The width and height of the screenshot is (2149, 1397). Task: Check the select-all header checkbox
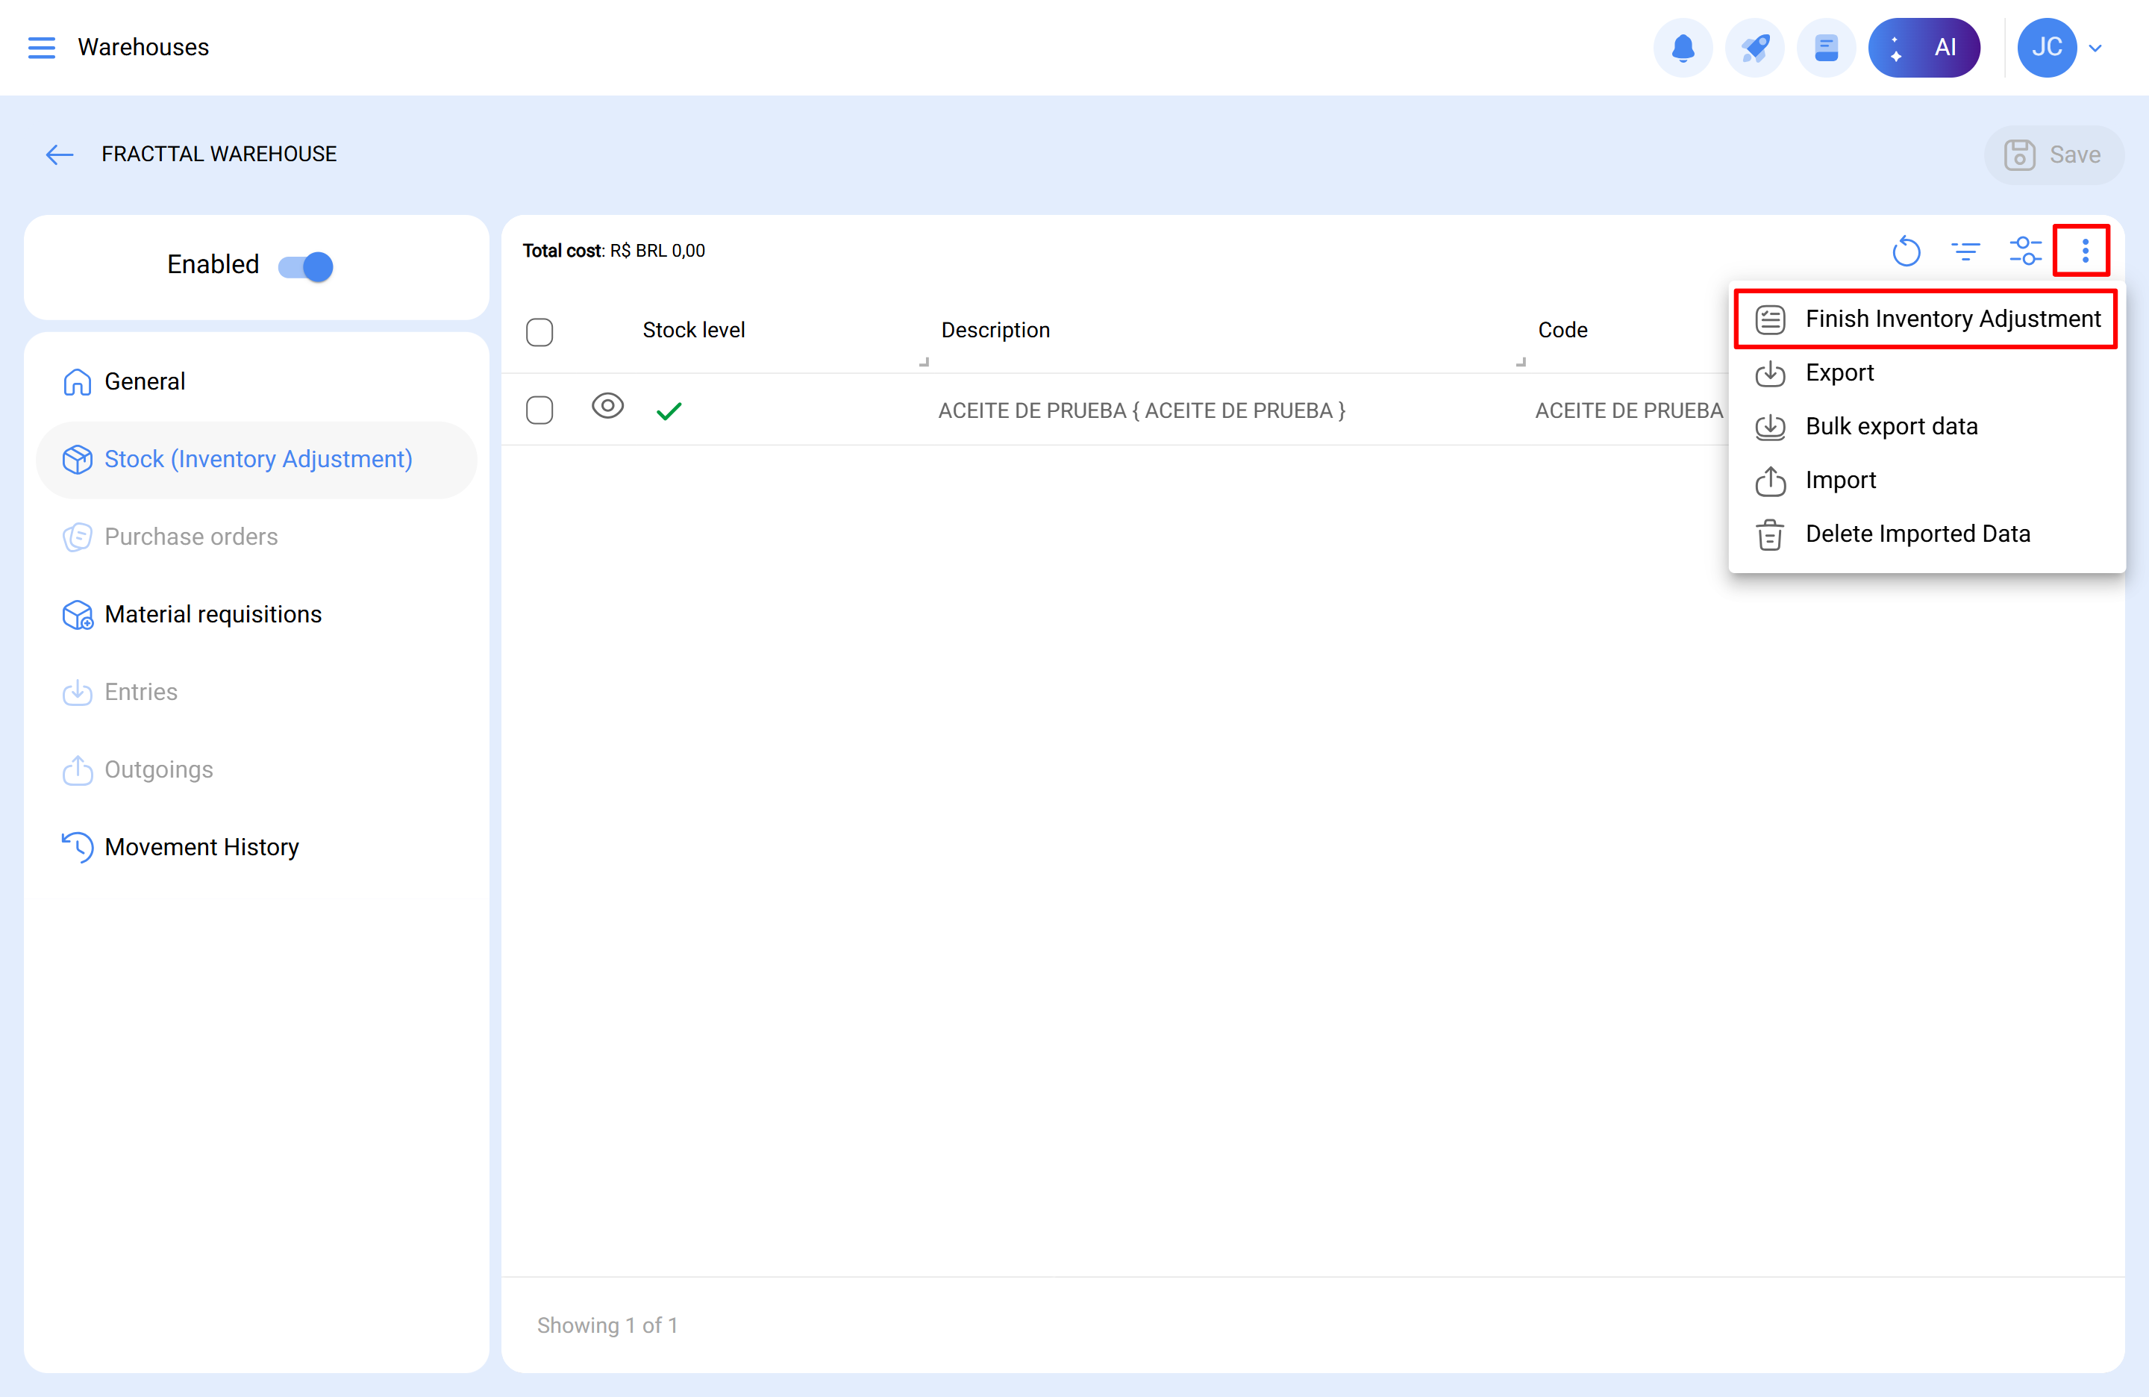(x=539, y=331)
